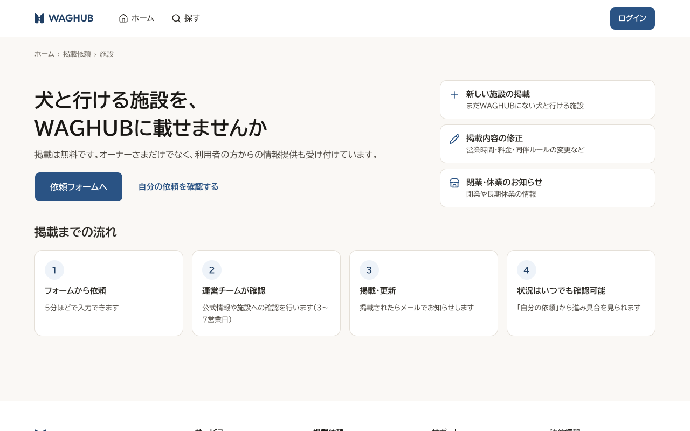
Task: Select the 閉業・休業のお知らせ card
Action: pos(548,188)
